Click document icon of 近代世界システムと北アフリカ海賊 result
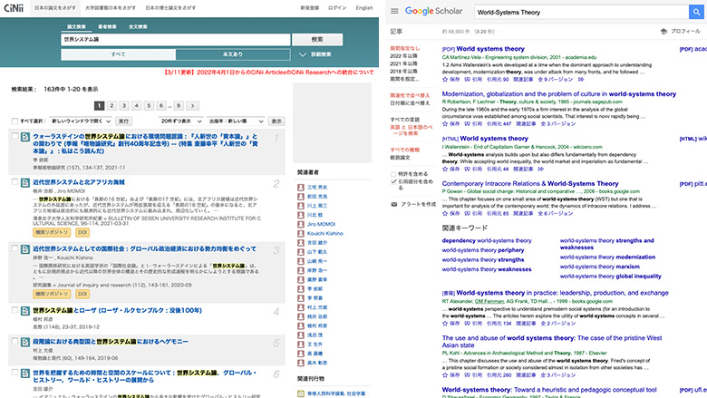 (25, 182)
